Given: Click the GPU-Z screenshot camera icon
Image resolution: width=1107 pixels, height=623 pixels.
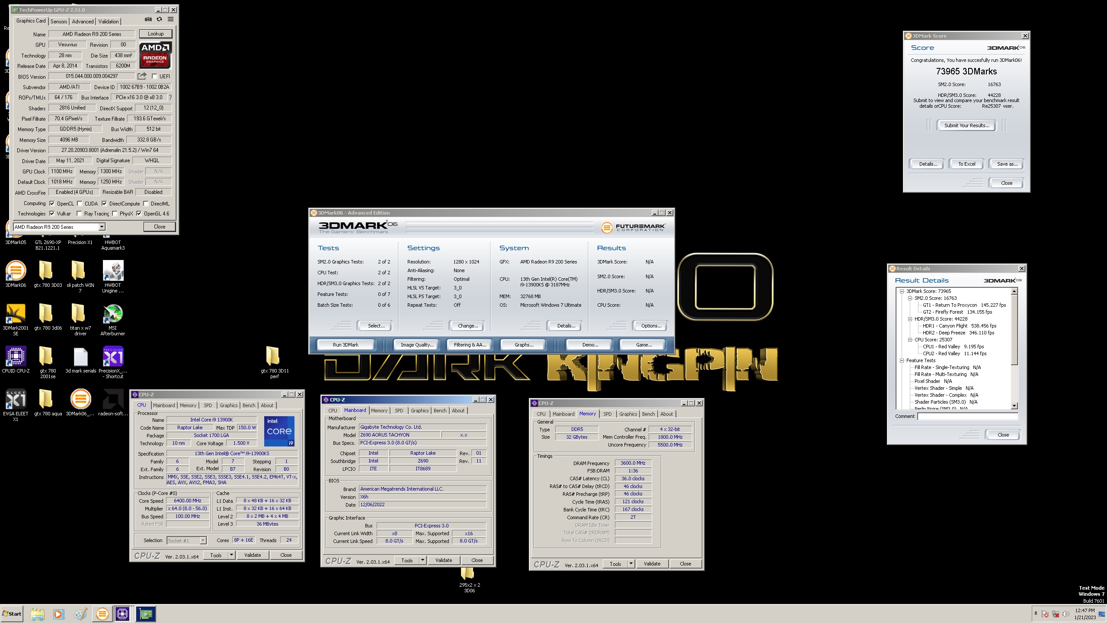Looking at the screenshot, I should [148, 19].
